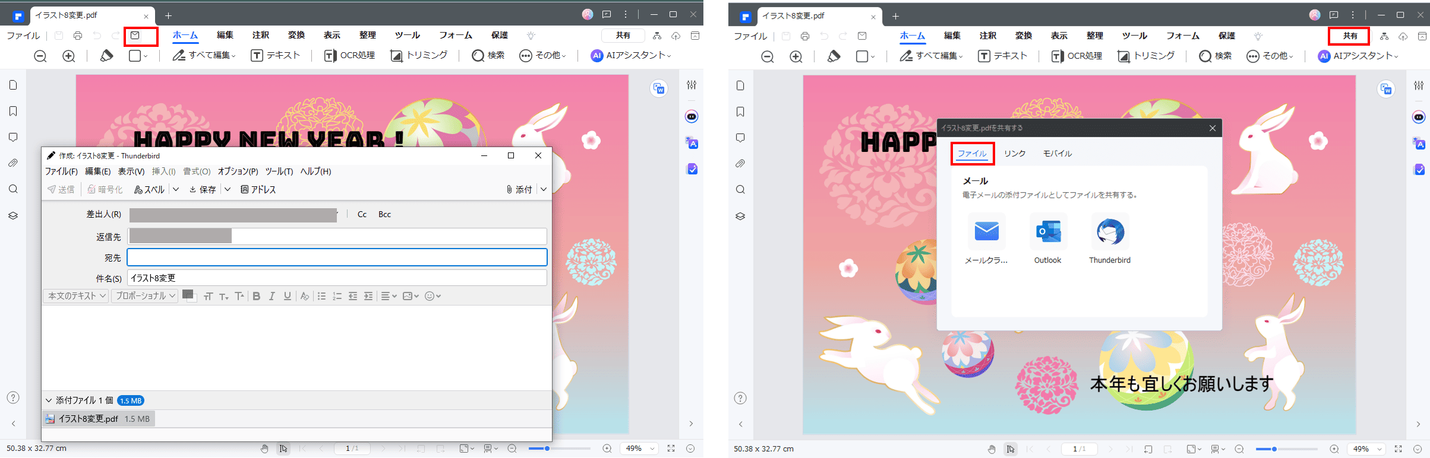
Task: Click アドレス button in Thunderbird toolbar
Action: tap(258, 189)
